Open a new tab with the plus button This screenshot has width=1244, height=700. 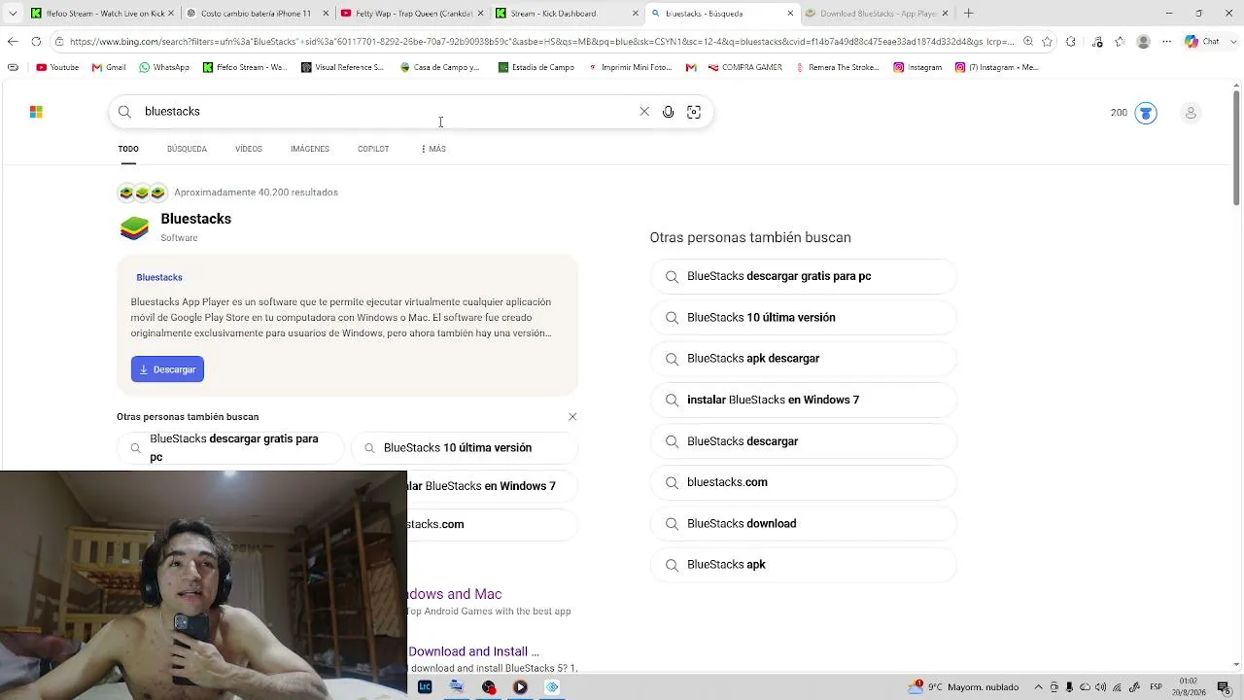coord(969,14)
